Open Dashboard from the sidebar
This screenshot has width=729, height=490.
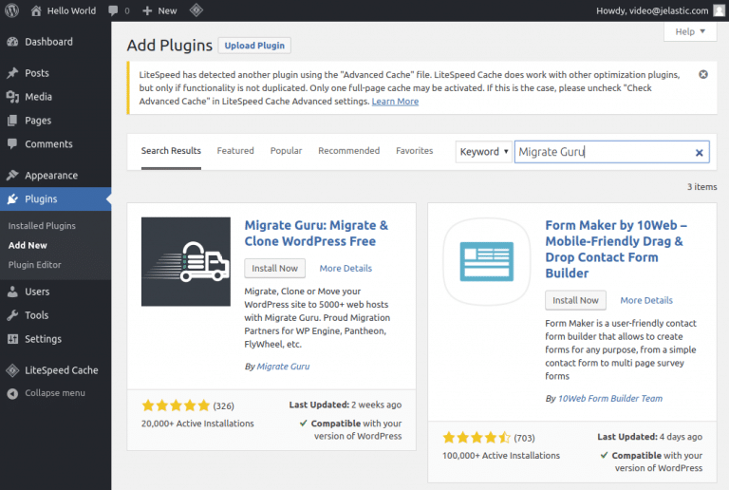click(x=48, y=42)
